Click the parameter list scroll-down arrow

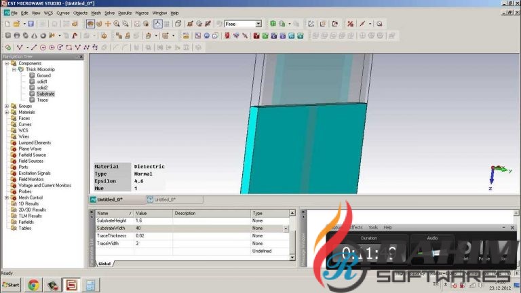point(292,258)
